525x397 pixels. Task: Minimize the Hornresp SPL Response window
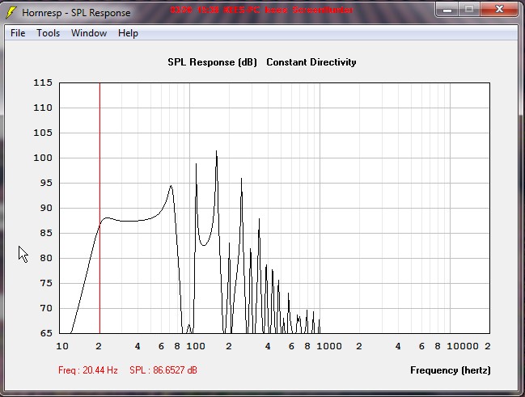tap(447, 10)
